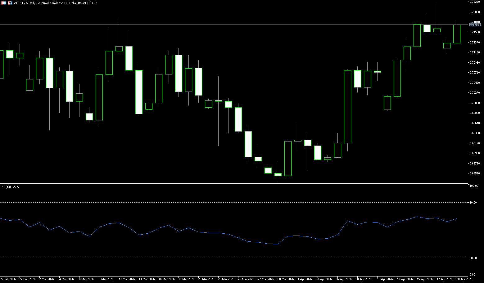
Task: Click the 16 Mar 2026 date label
Action: (166, 279)
